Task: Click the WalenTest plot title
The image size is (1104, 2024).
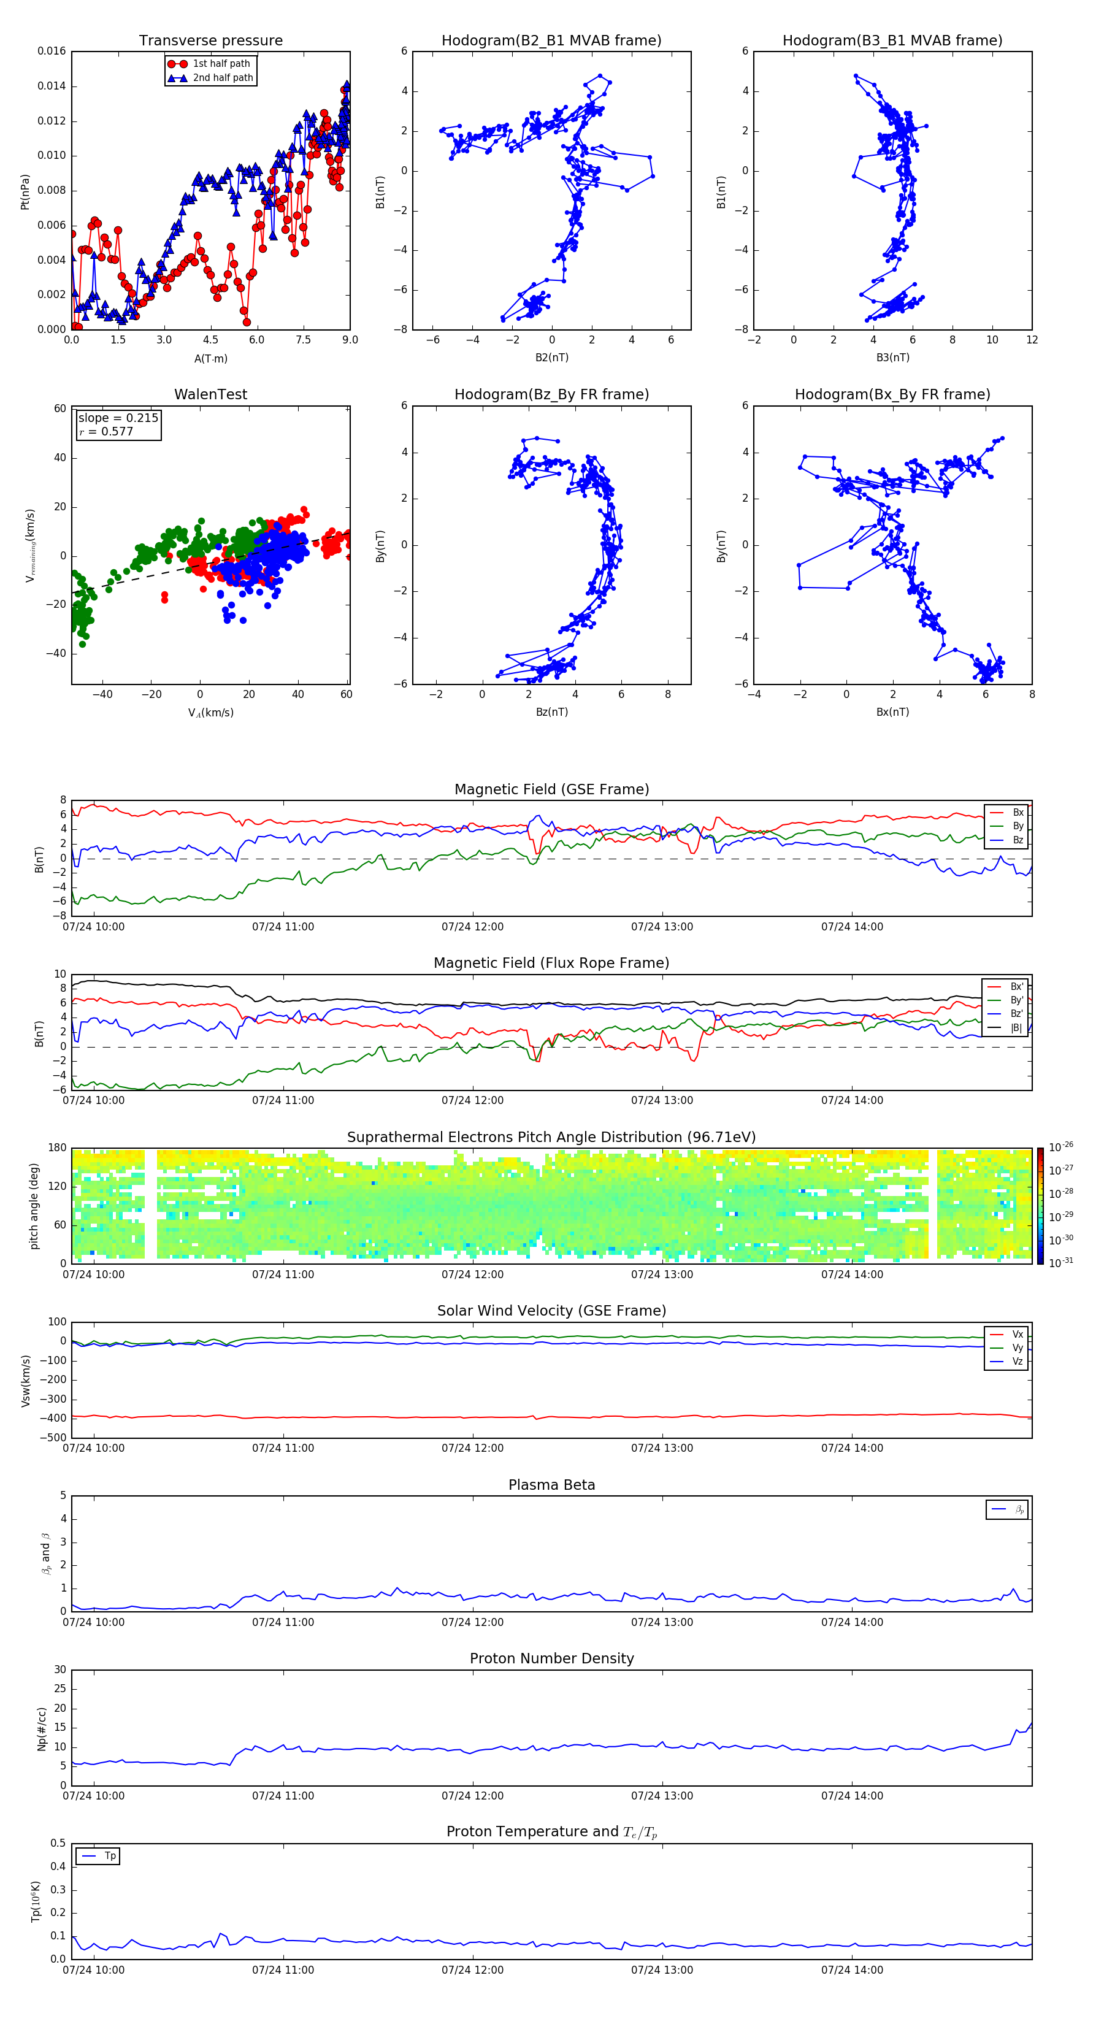Action: [x=210, y=394]
